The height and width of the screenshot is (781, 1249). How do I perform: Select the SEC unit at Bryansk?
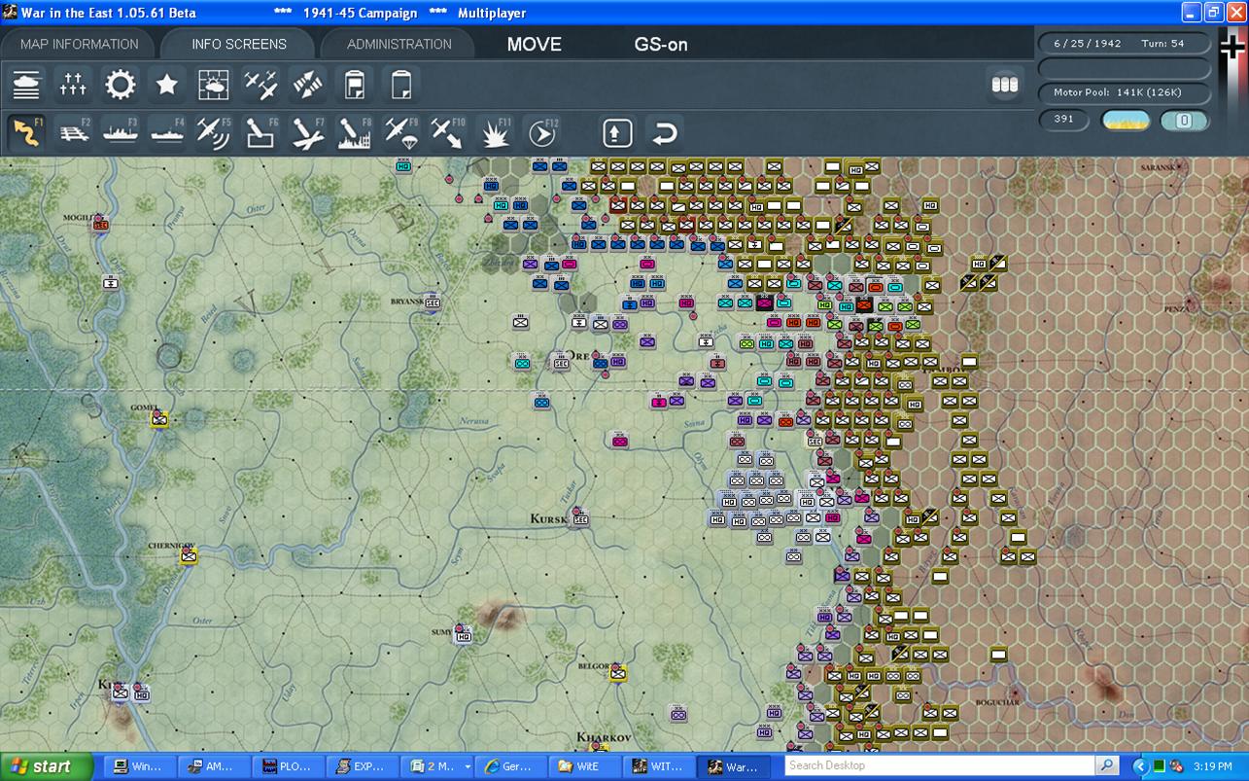coord(433,302)
